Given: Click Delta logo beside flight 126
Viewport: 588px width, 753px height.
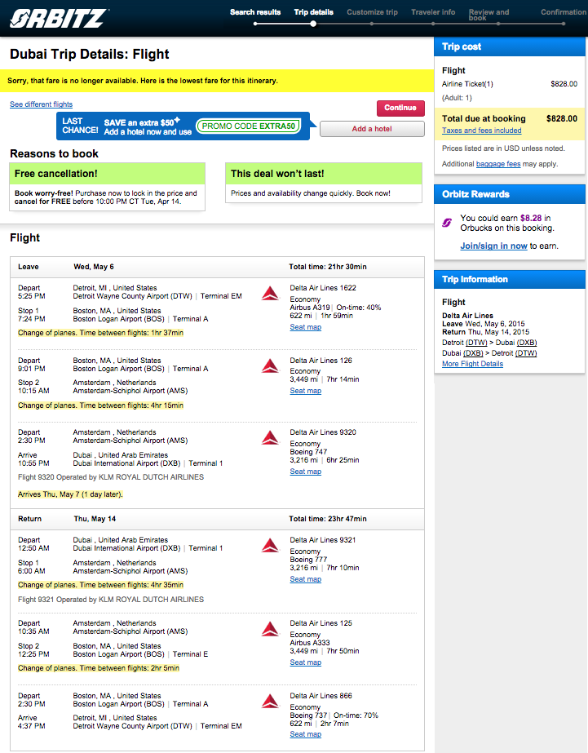Looking at the screenshot, I should [270, 366].
